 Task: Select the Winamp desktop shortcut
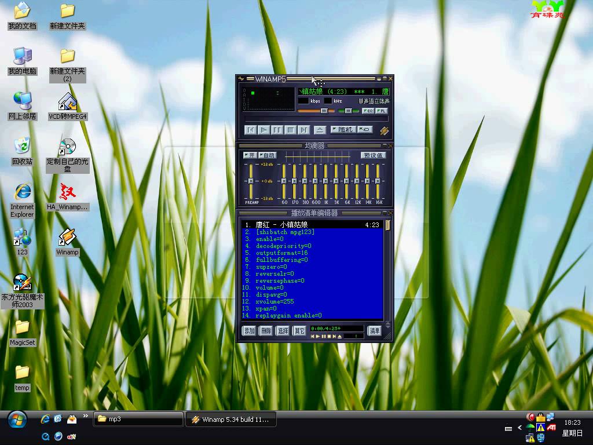(68, 242)
